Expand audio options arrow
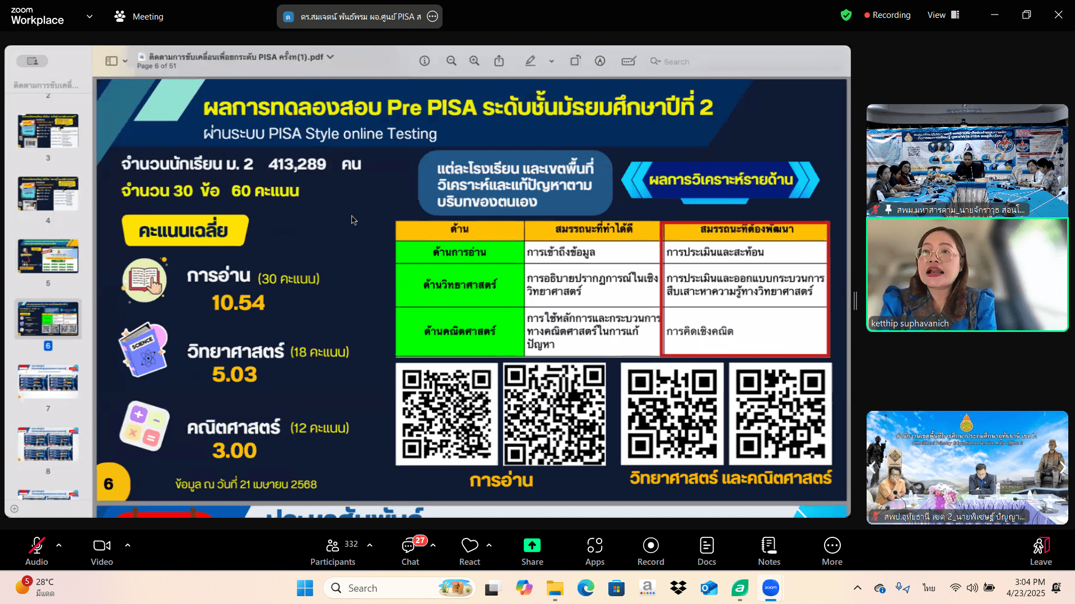 click(59, 545)
